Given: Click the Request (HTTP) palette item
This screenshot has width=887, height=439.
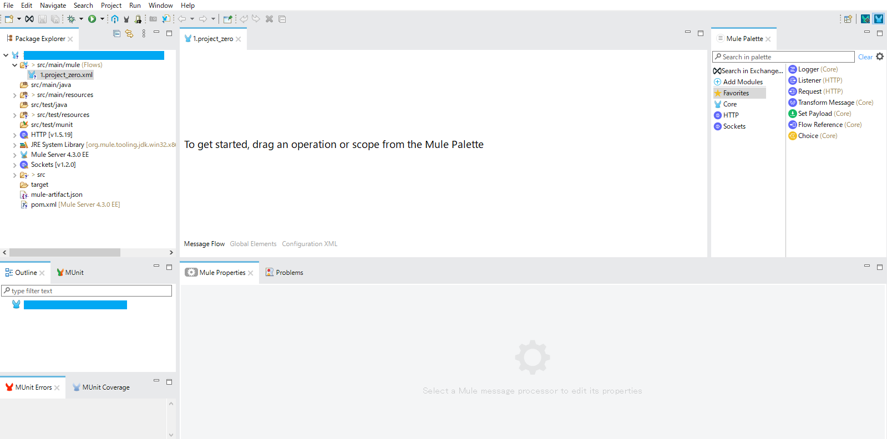Looking at the screenshot, I should pyautogui.click(x=816, y=91).
